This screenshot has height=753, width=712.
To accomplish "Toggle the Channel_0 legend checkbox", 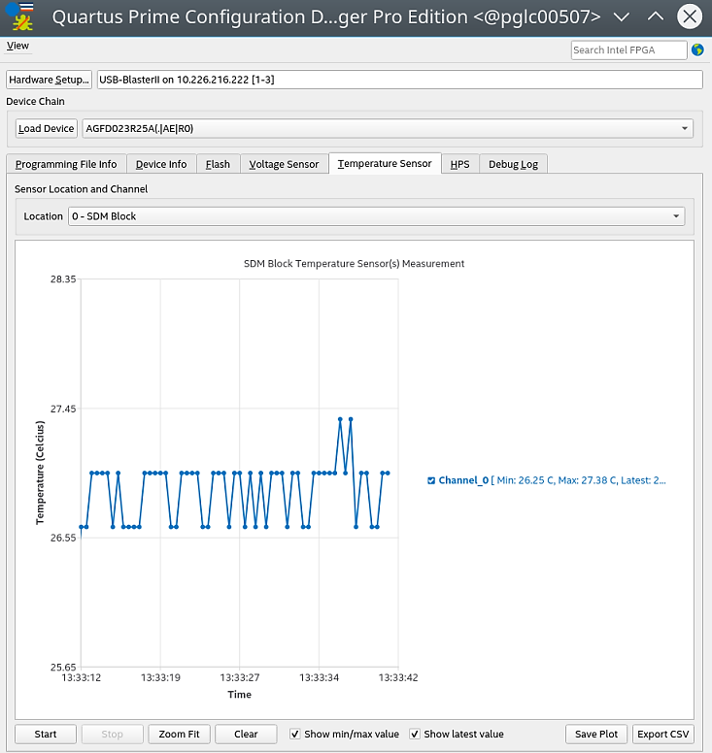I will click(431, 480).
